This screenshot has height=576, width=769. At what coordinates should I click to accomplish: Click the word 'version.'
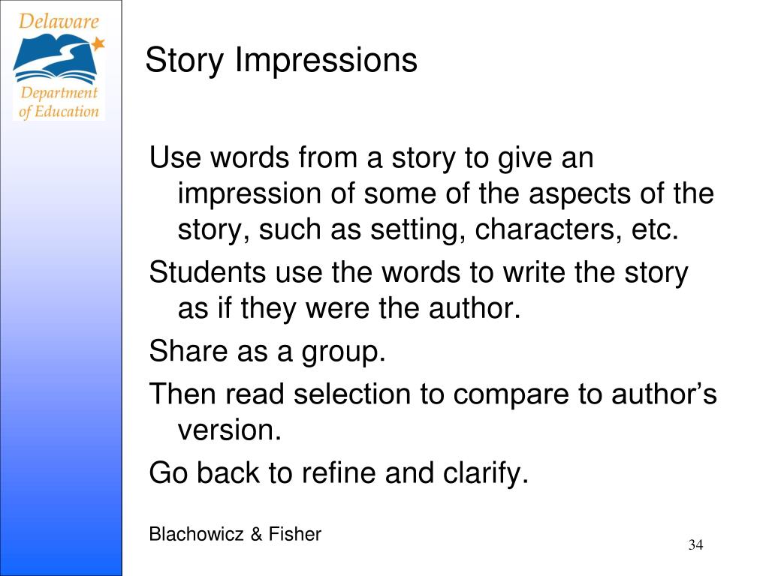point(230,430)
